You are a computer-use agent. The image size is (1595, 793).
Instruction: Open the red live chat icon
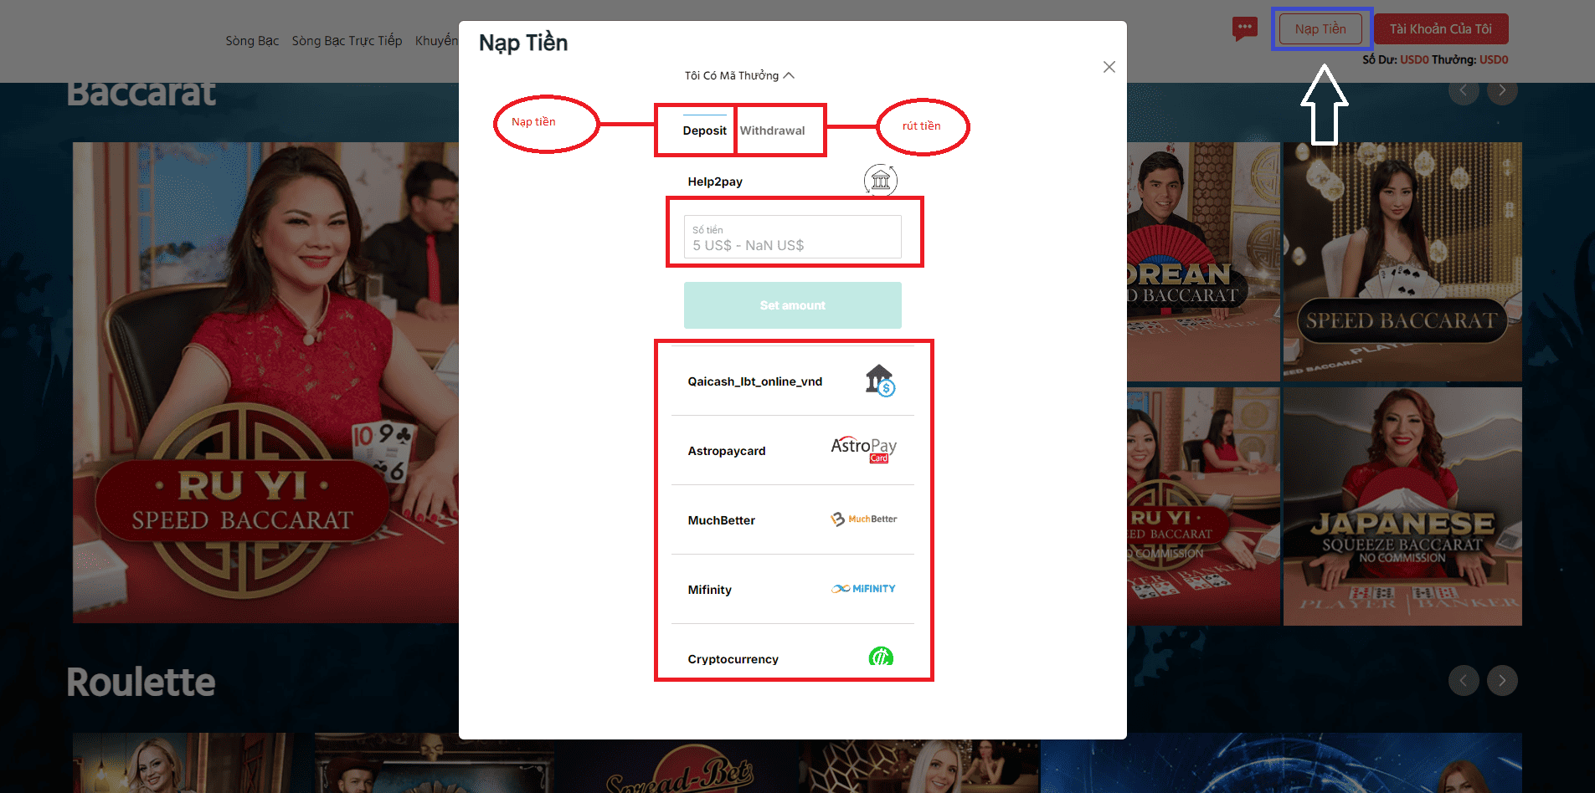click(x=1245, y=29)
